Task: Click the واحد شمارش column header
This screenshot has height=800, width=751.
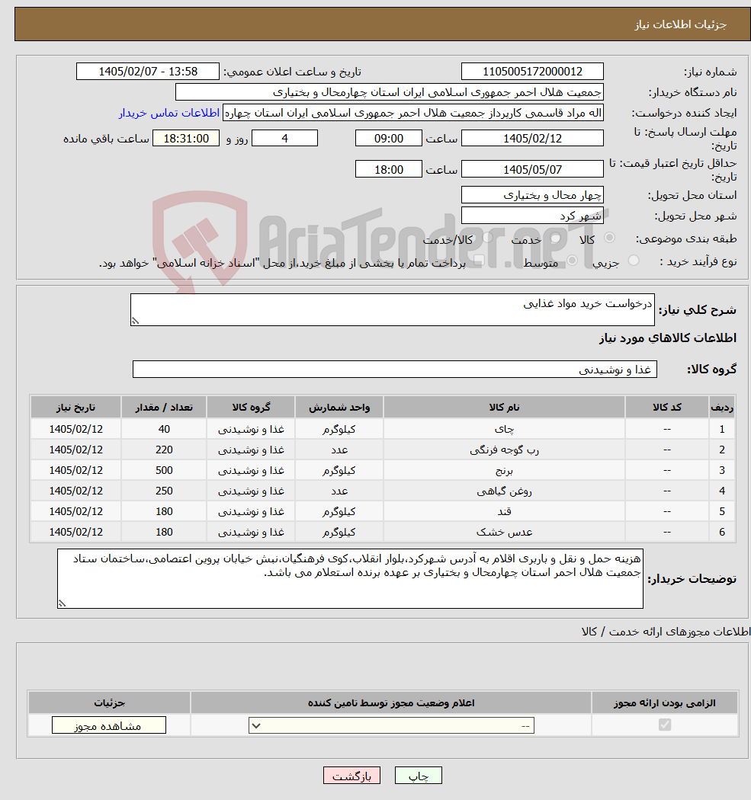Action: (x=339, y=407)
